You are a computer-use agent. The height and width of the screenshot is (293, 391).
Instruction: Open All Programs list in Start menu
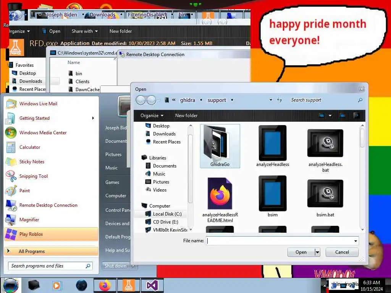[51, 251]
